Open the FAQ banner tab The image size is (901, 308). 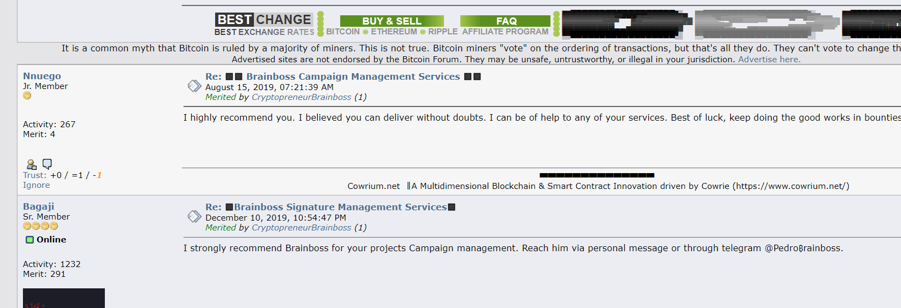(x=506, y=21)
